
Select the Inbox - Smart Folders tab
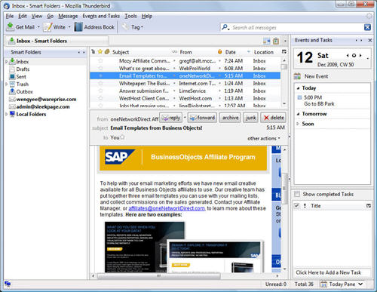coord(57,41)
